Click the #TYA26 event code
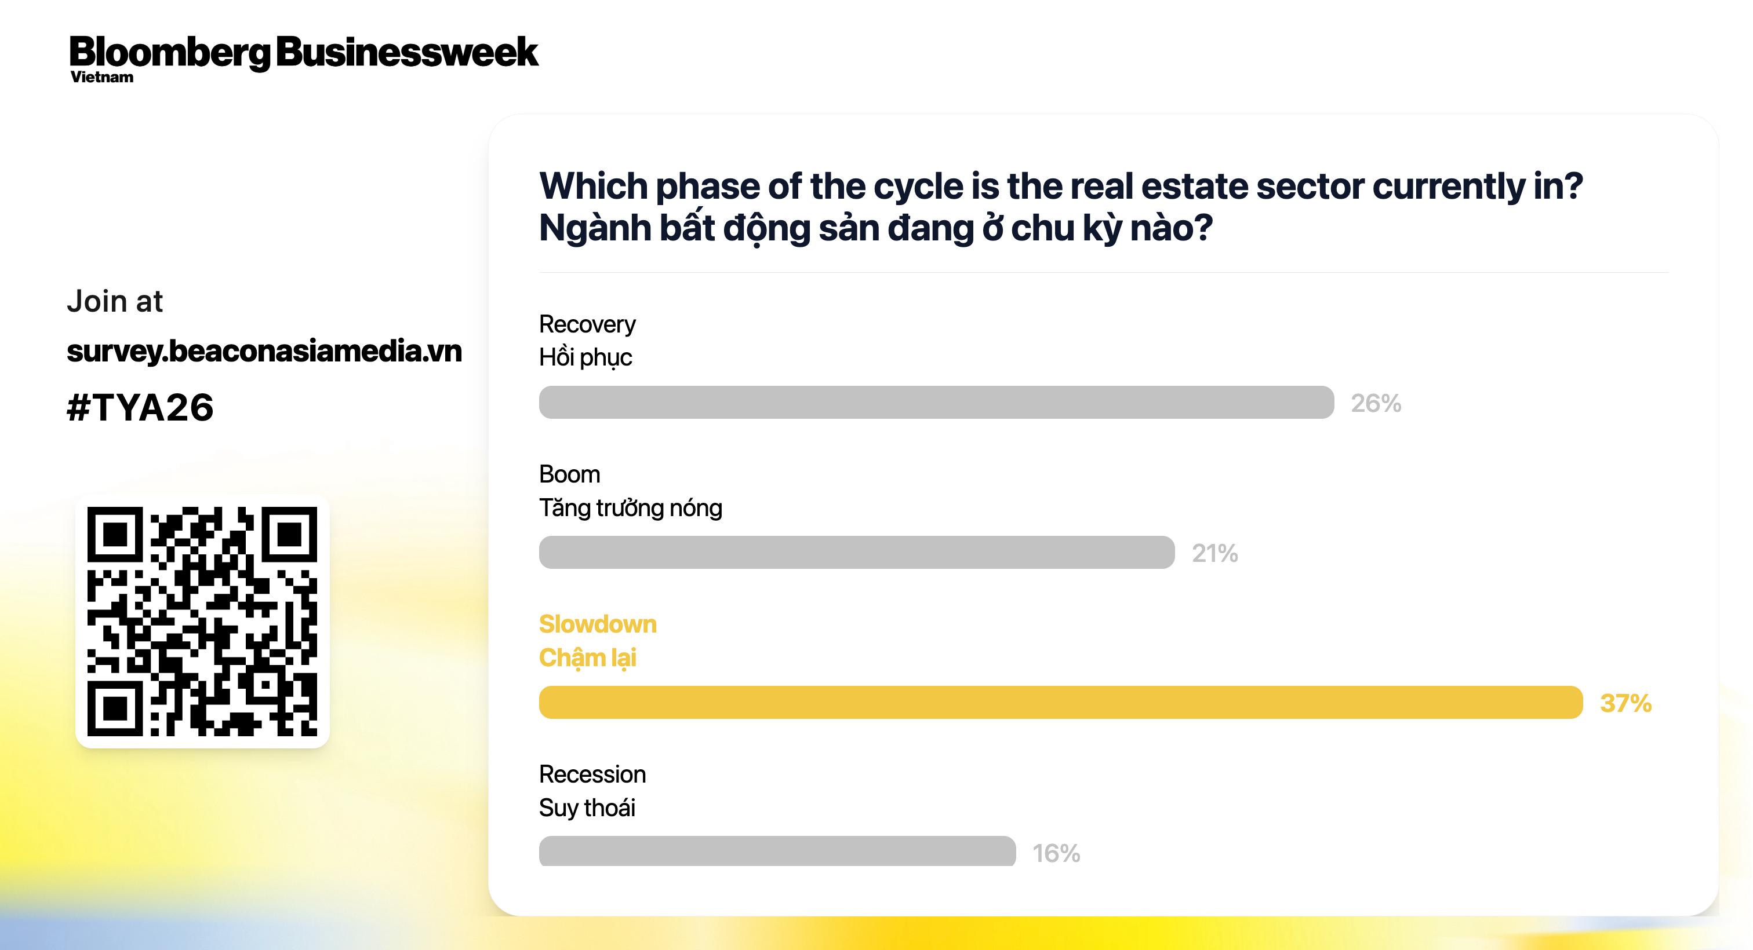This screenshot has height=950, width=1753. tap(140, 408)
